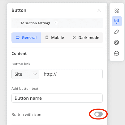Enable the Button with icon toggle
The image size is (125, 125).
[x=98, y=114]
